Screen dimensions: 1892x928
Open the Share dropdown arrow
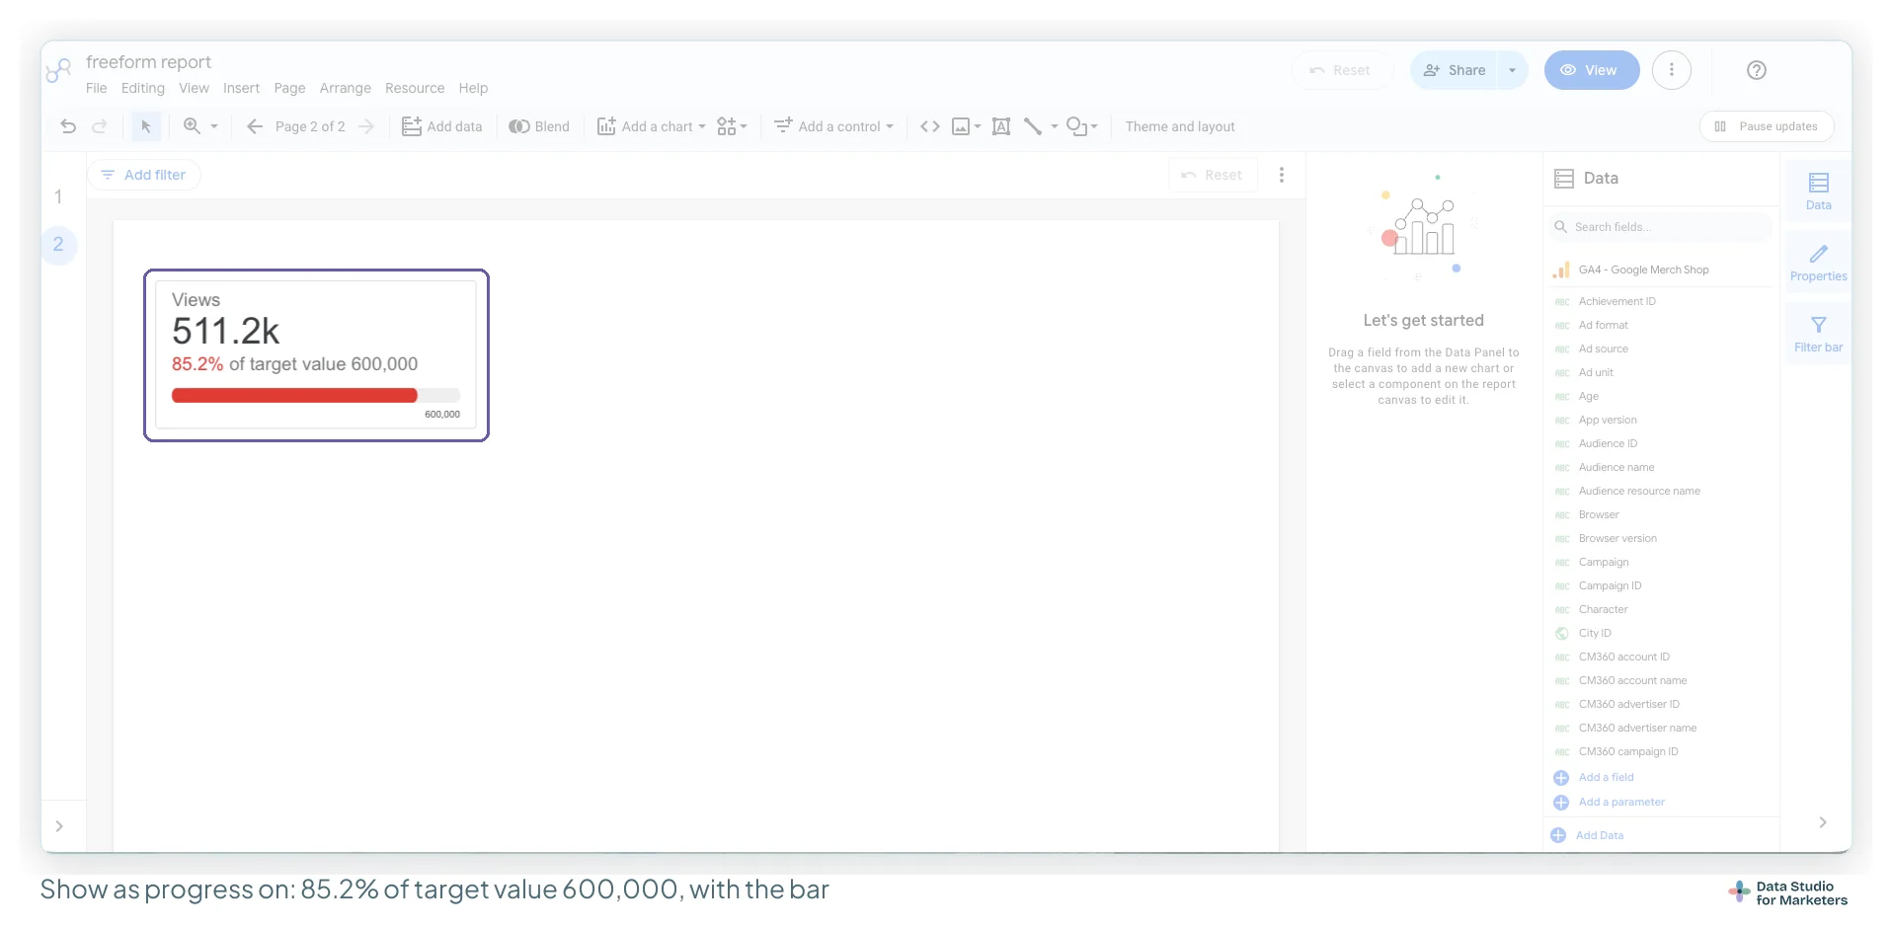point(1512,70)
